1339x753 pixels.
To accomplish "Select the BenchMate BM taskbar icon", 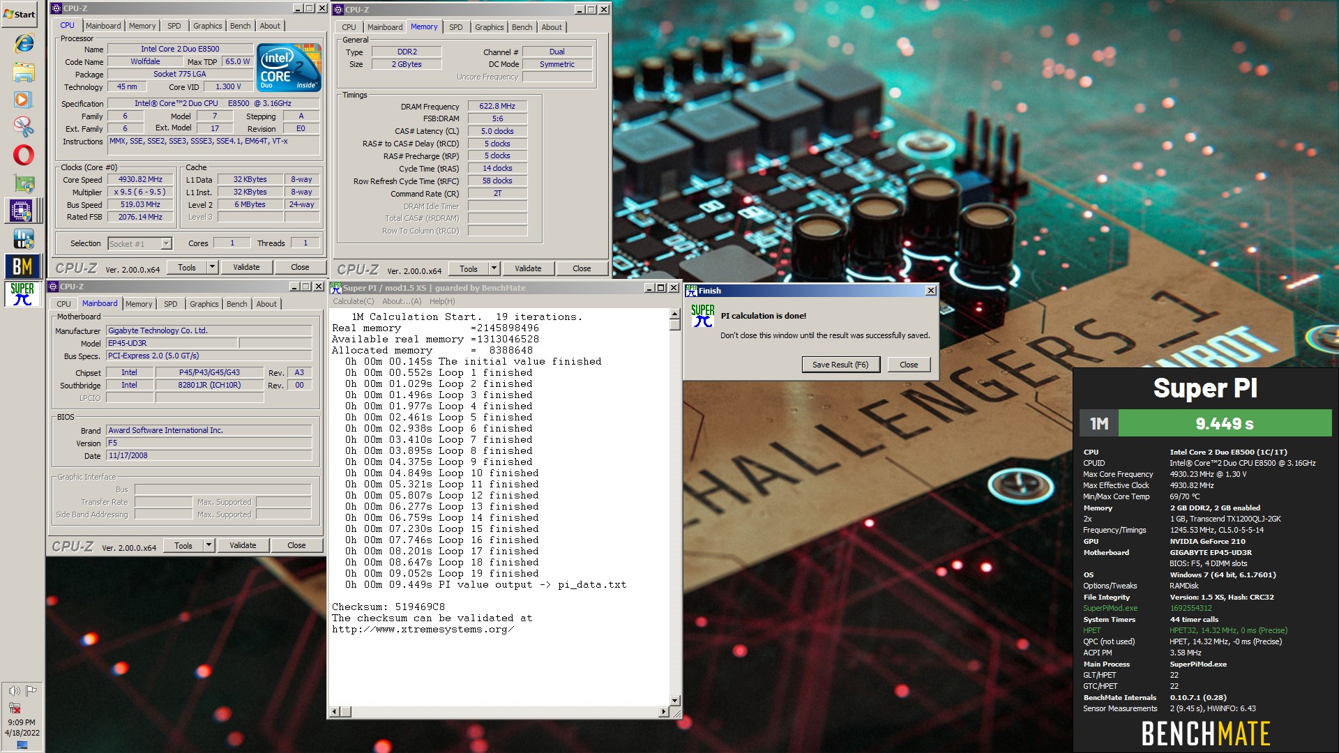I will (22, 266).
